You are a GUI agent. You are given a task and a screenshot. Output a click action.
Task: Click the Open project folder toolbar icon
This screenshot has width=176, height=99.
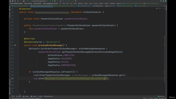10,1
